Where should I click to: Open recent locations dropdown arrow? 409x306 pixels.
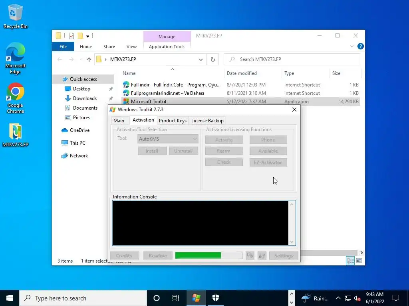[x=81, y=60]
